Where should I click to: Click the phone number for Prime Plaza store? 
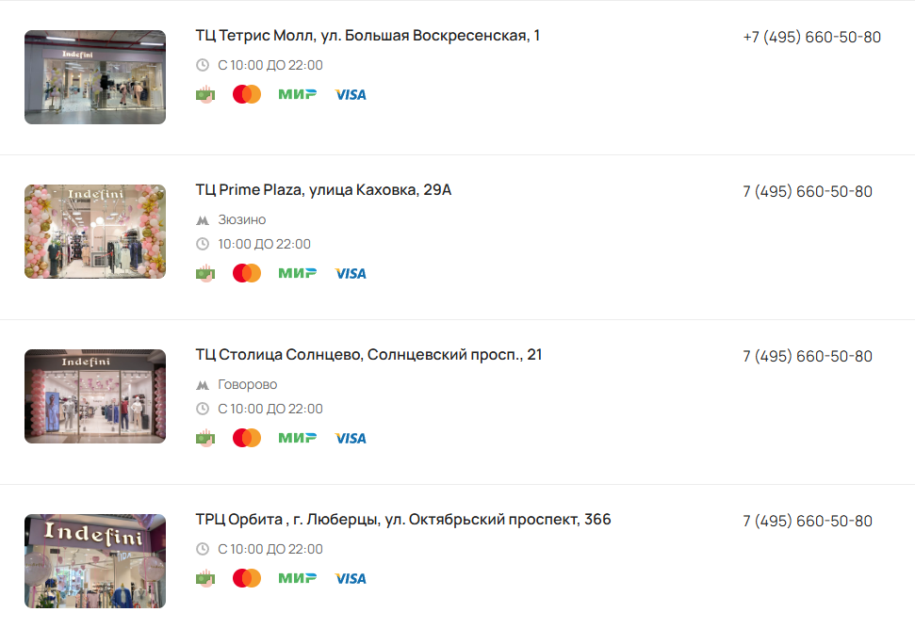(808, 191)
